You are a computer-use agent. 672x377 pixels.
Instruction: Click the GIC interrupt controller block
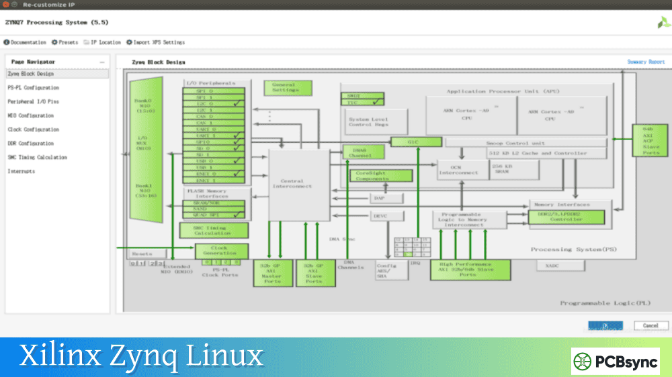pos(416,142)
